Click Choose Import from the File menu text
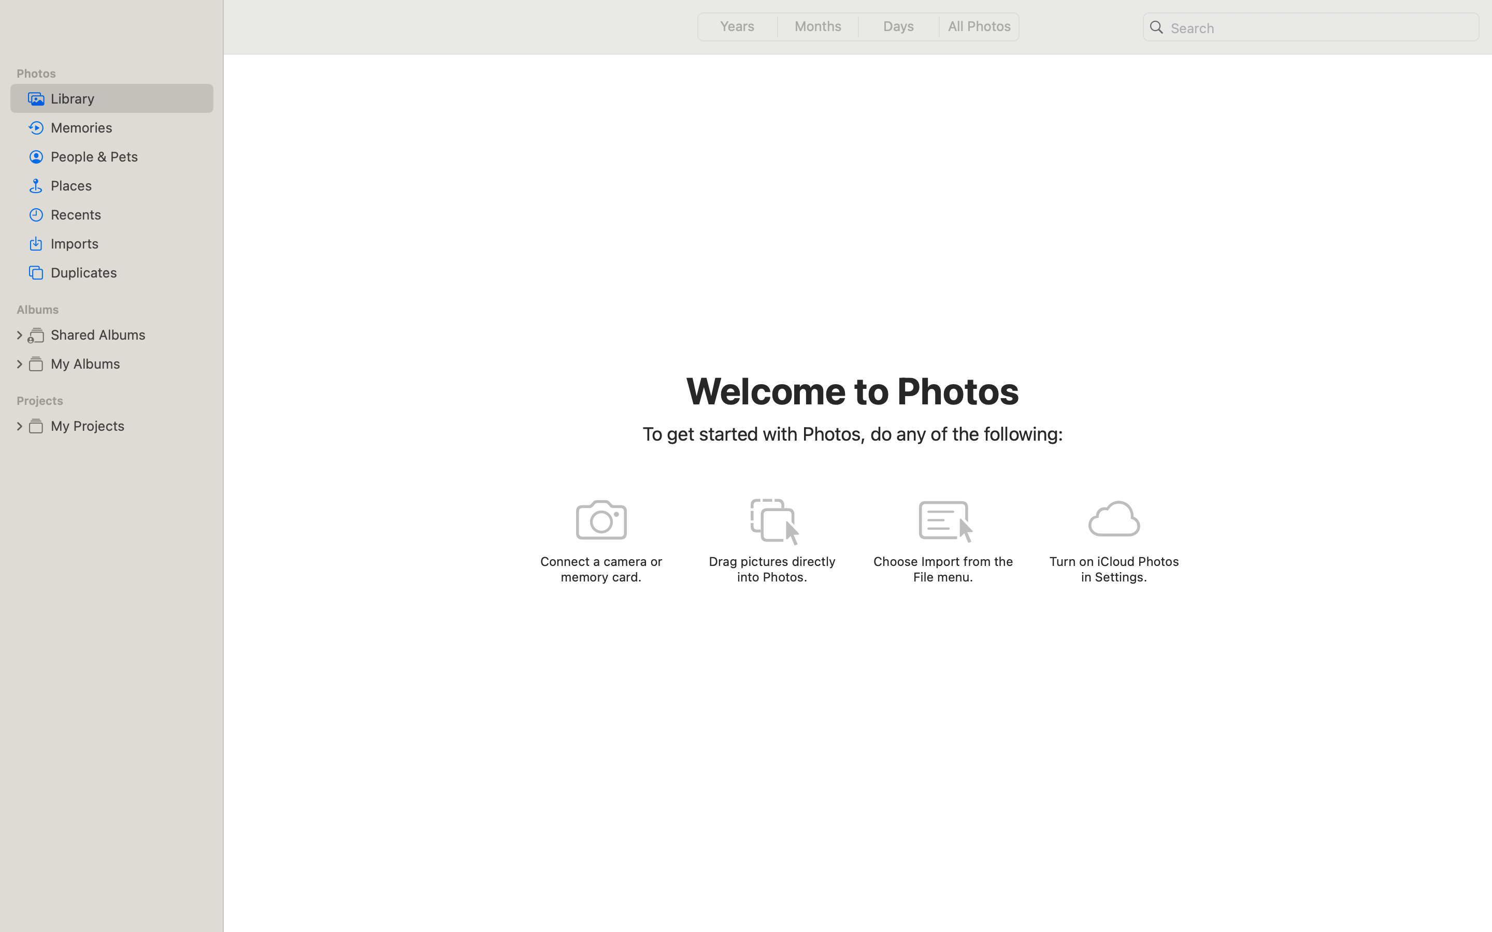The width and height of the screenshot is (1492, 932). click(x=943, y=569)
